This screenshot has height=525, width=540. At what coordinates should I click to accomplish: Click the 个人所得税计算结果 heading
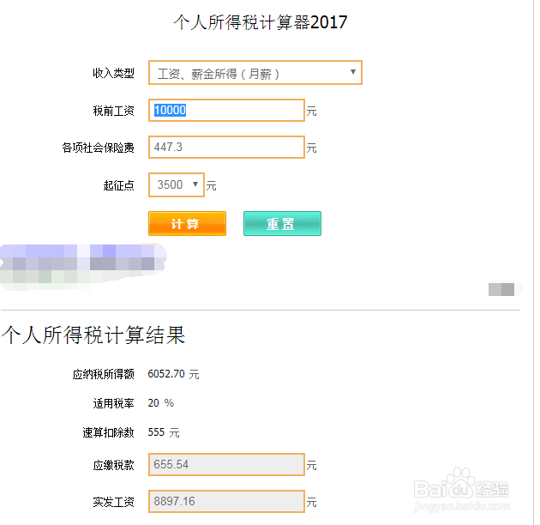[x=93, y=335]
